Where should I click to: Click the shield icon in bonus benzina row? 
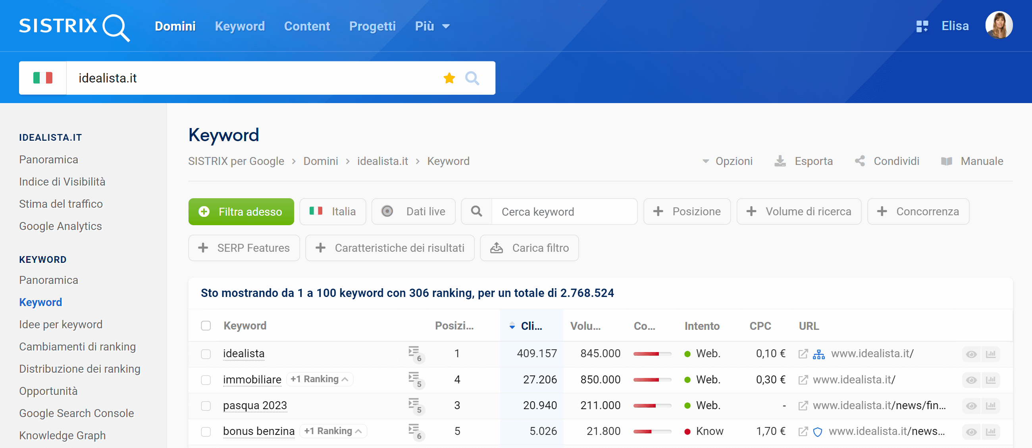pos(818,432)
